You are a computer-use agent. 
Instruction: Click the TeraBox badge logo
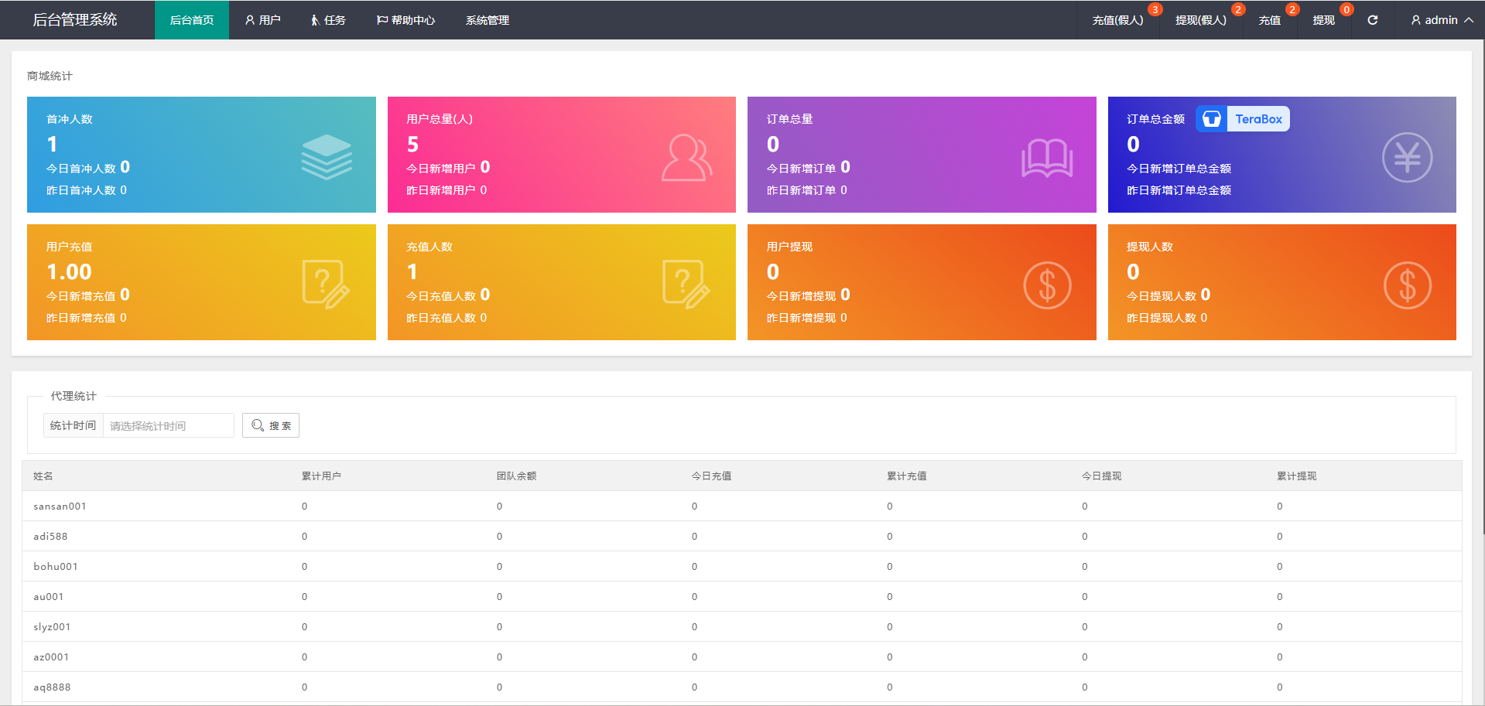pos(1242,119)
